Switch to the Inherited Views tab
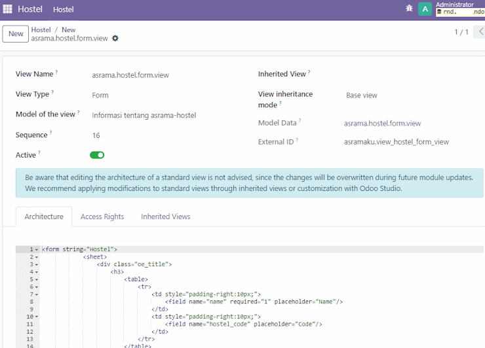The width and height of the screenshot is (485, 348). [x=165, y=217]
